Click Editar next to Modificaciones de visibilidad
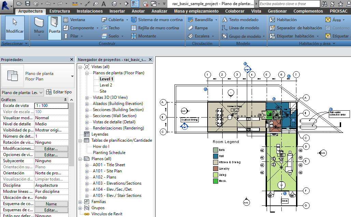Viewport: 351px width, 217px height. pos(51,149)
